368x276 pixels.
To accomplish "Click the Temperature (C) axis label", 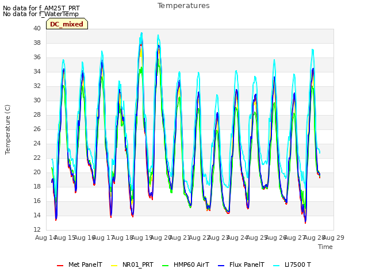I will coord(7,129).
